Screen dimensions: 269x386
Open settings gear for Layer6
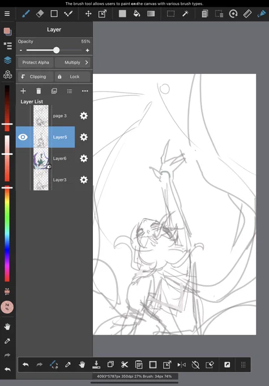(84, 158)
